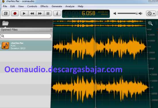
Task: Open the Generate menu
Action: [57, 6]
